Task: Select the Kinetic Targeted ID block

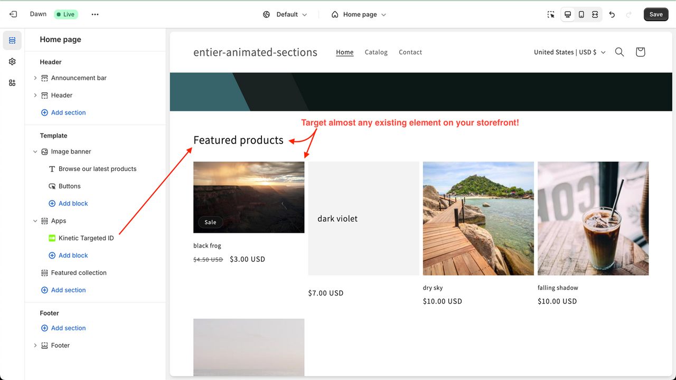Action: coord(86,238)
